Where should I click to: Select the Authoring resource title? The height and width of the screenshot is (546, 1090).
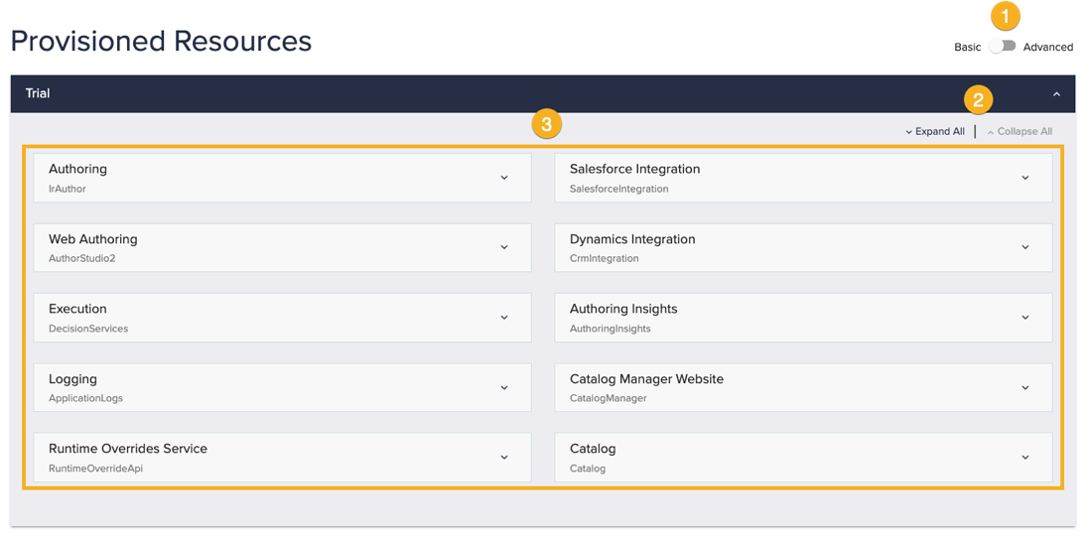pyautogui.click(x=77, y=169)
